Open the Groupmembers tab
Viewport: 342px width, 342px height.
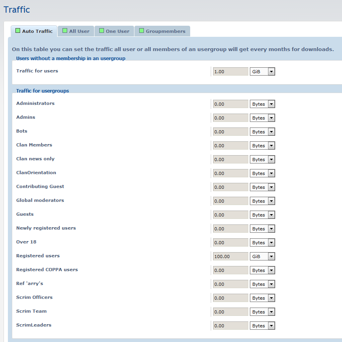coord(165,31)
